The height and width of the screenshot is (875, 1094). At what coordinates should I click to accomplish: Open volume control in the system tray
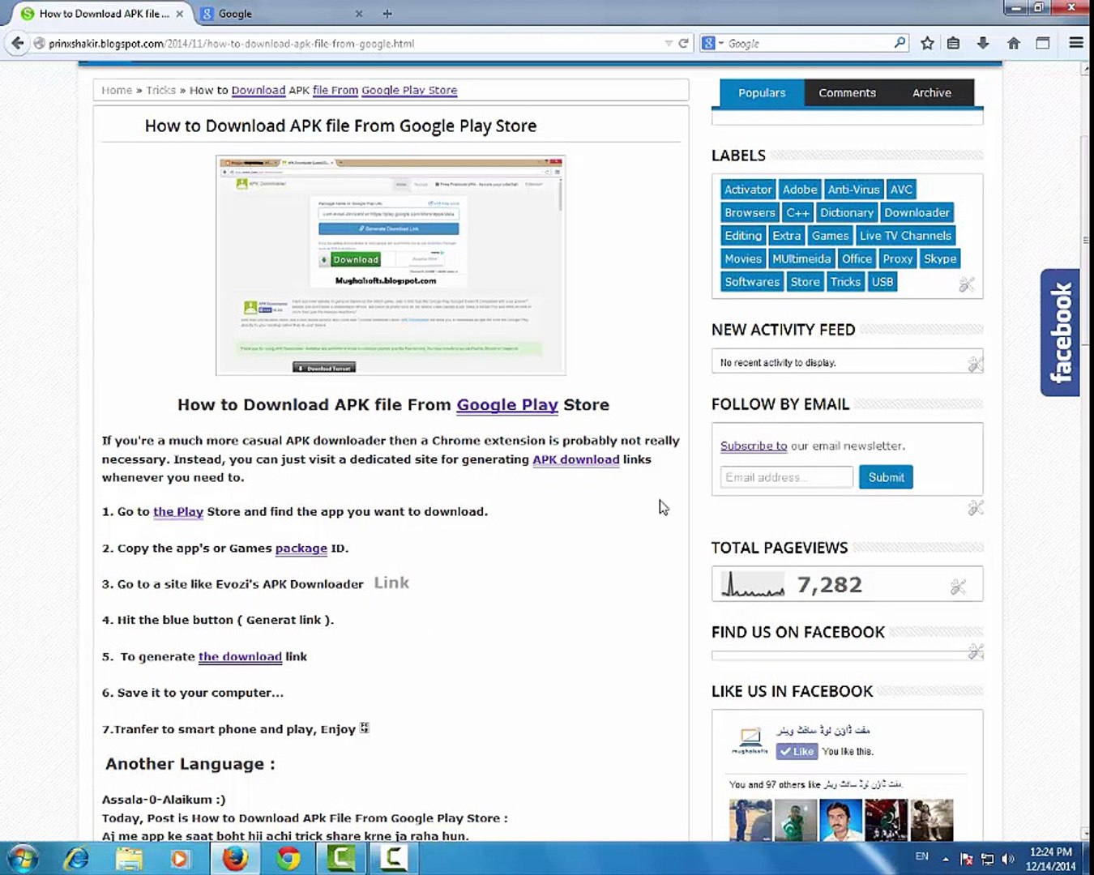click(1007, 859)
